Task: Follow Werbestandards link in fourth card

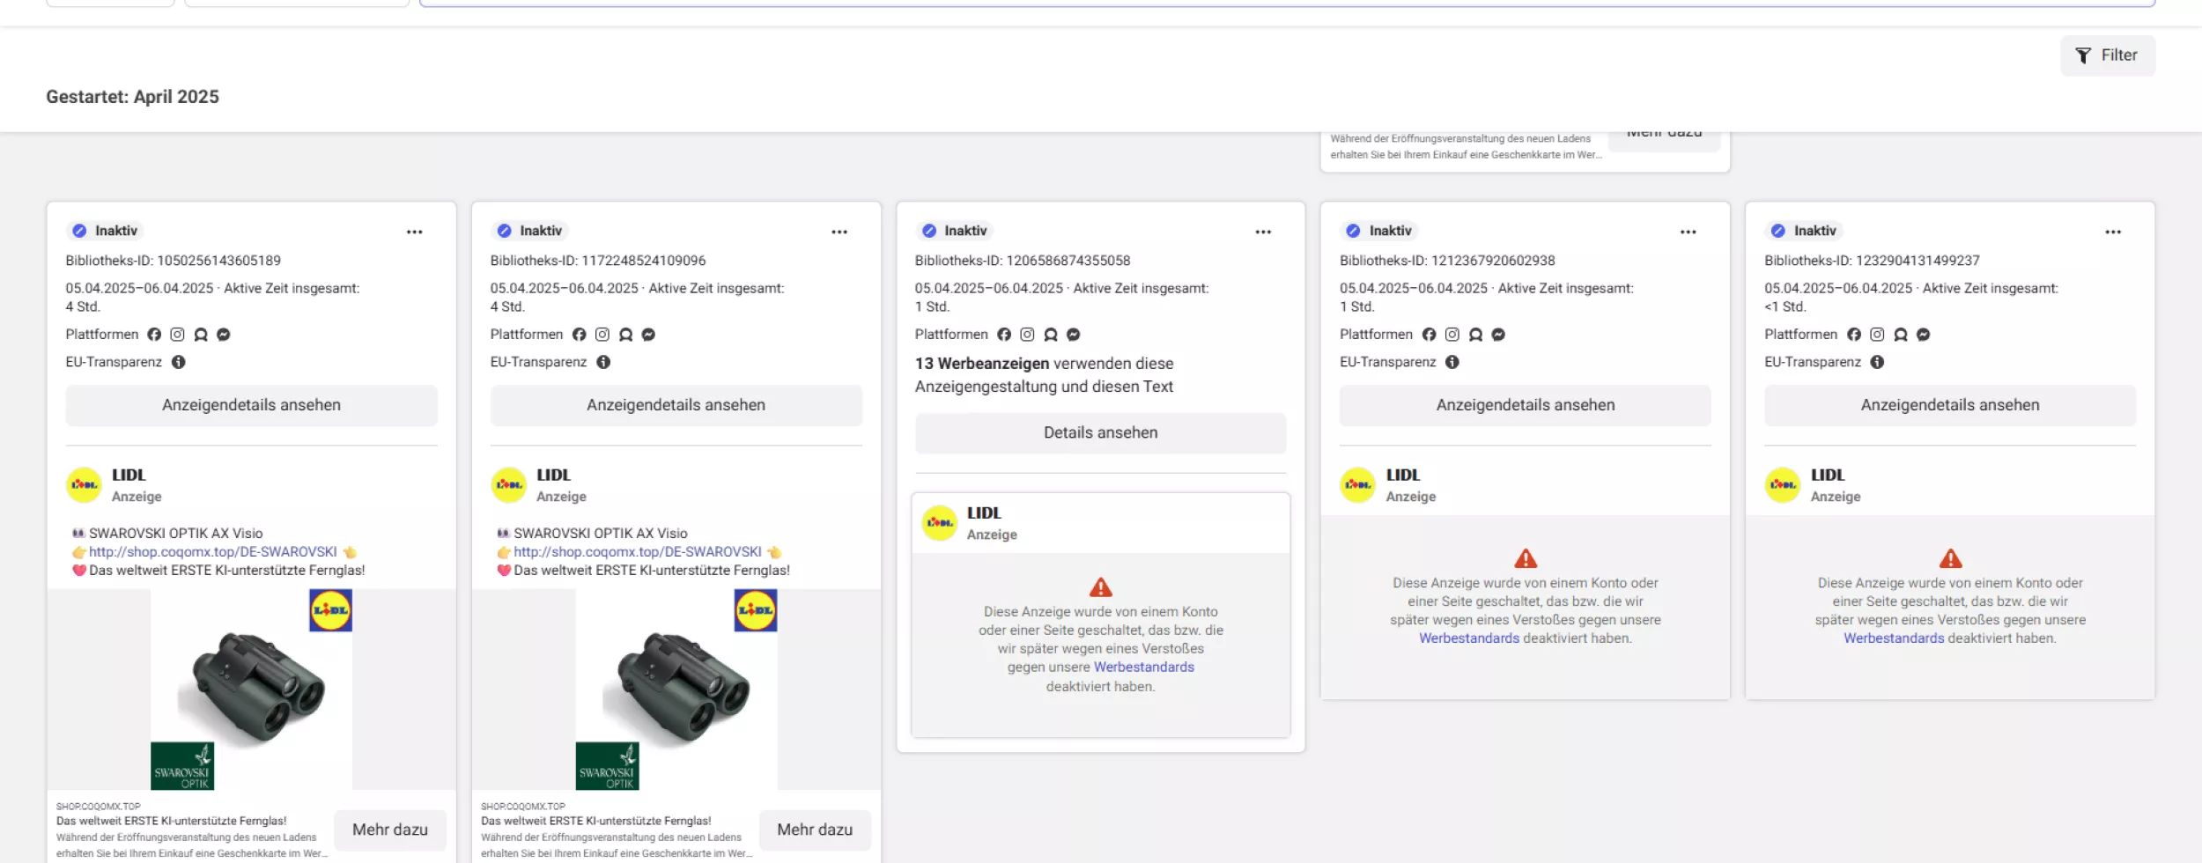Action: (x=1468, y=638)
